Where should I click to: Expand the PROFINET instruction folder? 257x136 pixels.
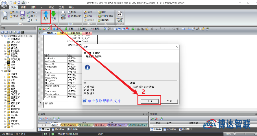tap(5, 124)
